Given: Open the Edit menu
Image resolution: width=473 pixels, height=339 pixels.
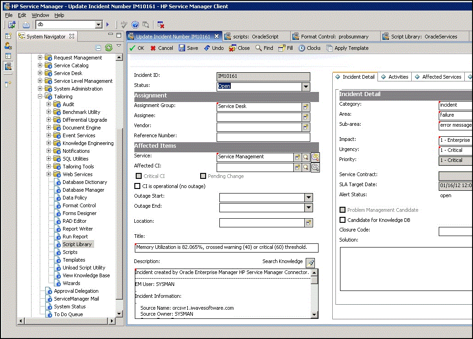Looking at the screenshot, I should pos(22,15).
